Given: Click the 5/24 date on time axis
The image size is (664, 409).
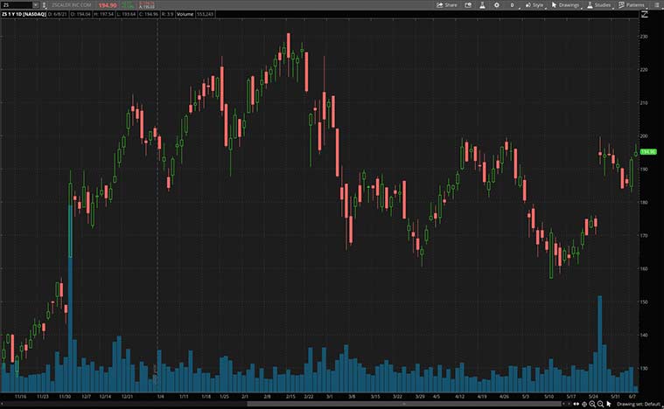Looking at the screenshot, I should [593, 397].
